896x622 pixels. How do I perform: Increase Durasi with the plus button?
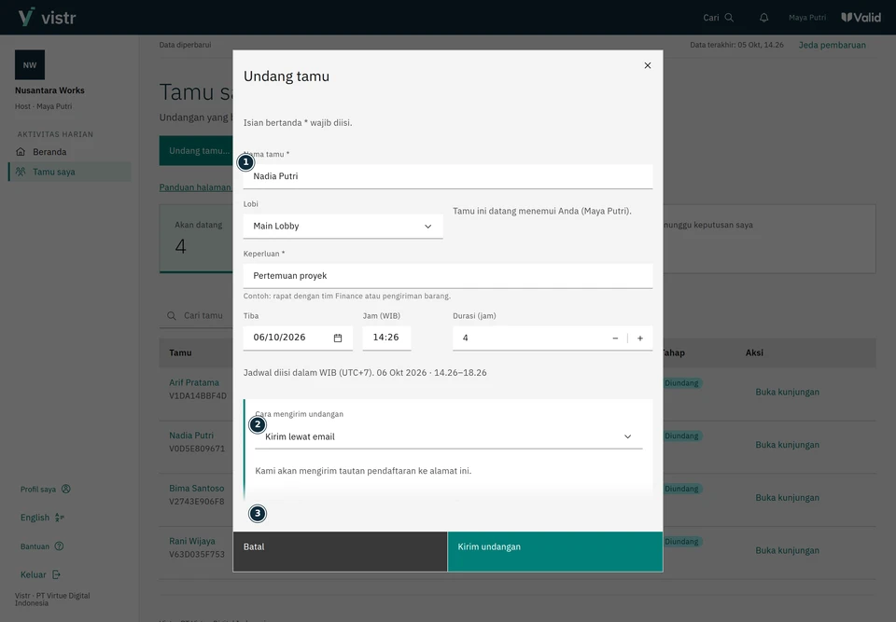(x=640, y=339)
